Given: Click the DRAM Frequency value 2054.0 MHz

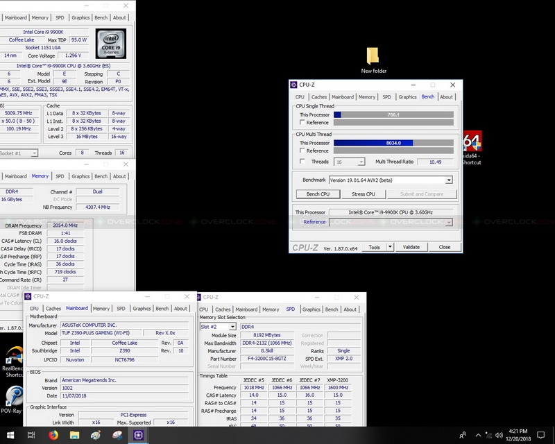Looking at the screenshot, I should click(65, 225).
